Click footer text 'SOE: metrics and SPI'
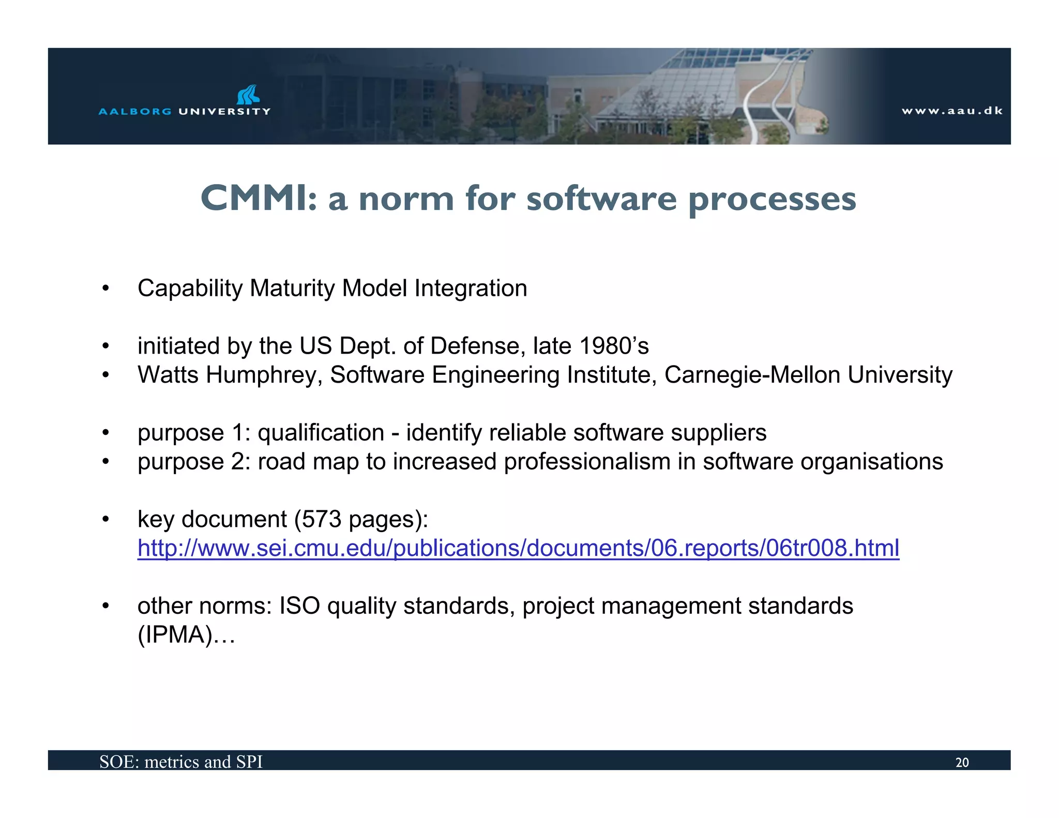The image size is (1059, 818). [181, 762]
